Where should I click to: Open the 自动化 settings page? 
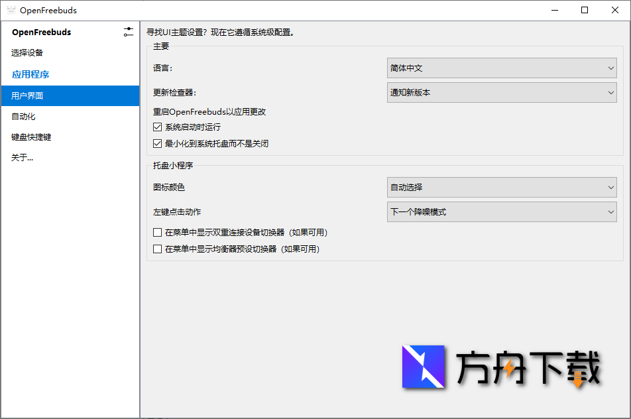coord(25,116)
